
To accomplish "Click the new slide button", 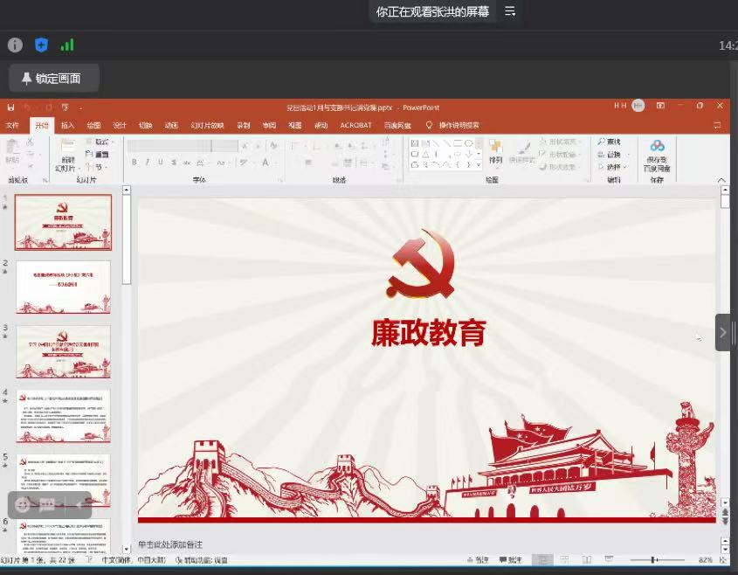I will point(68,156).
